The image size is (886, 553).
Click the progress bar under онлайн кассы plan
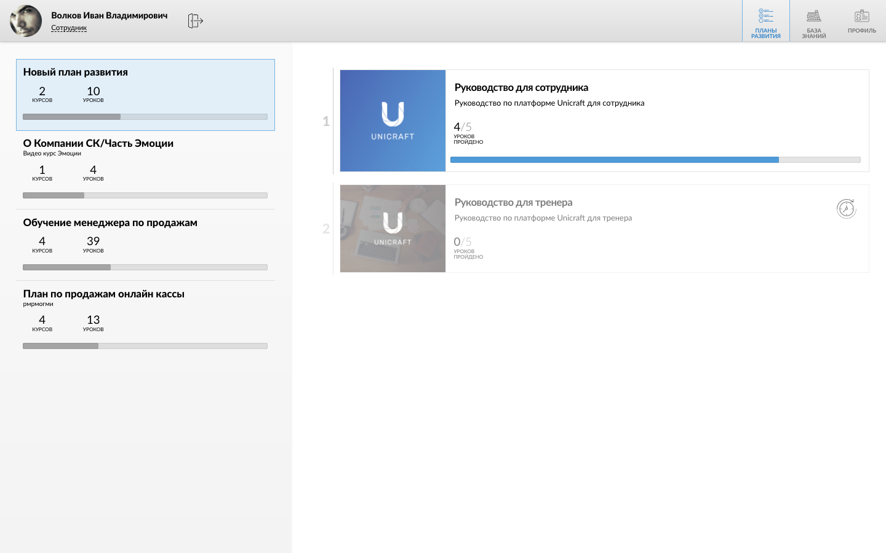pyautogui.click(x=145, y=346)
